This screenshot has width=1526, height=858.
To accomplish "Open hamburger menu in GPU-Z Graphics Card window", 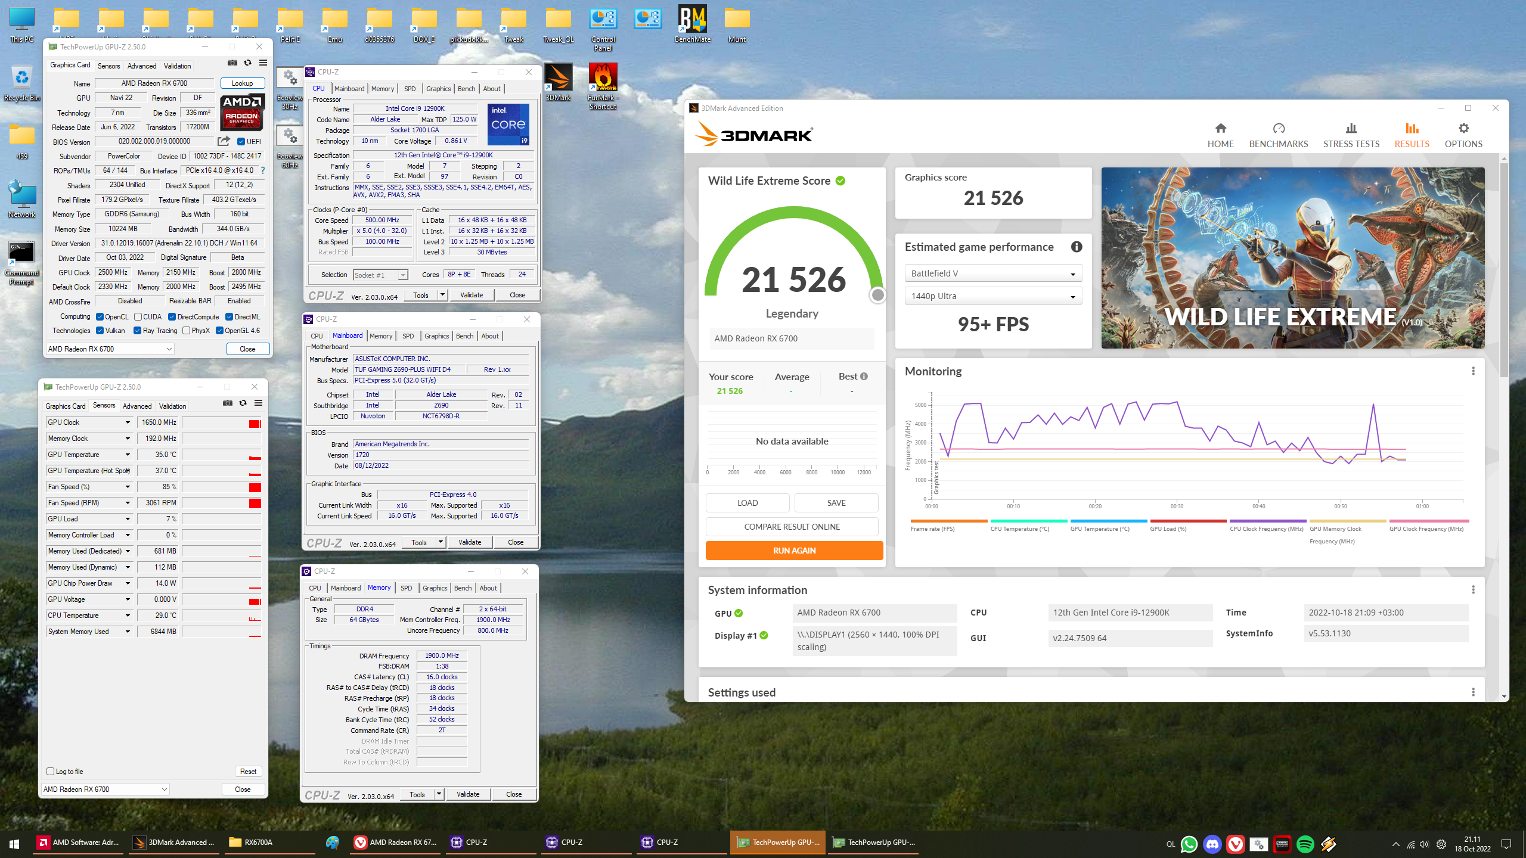I will 263,63.
